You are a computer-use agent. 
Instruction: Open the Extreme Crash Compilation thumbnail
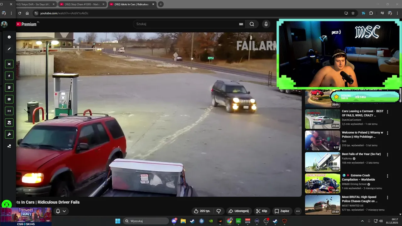(x=323, y=183)
